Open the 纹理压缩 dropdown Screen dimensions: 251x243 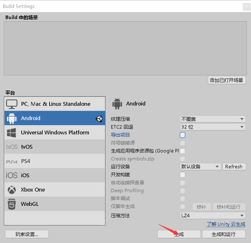point(213,119)
